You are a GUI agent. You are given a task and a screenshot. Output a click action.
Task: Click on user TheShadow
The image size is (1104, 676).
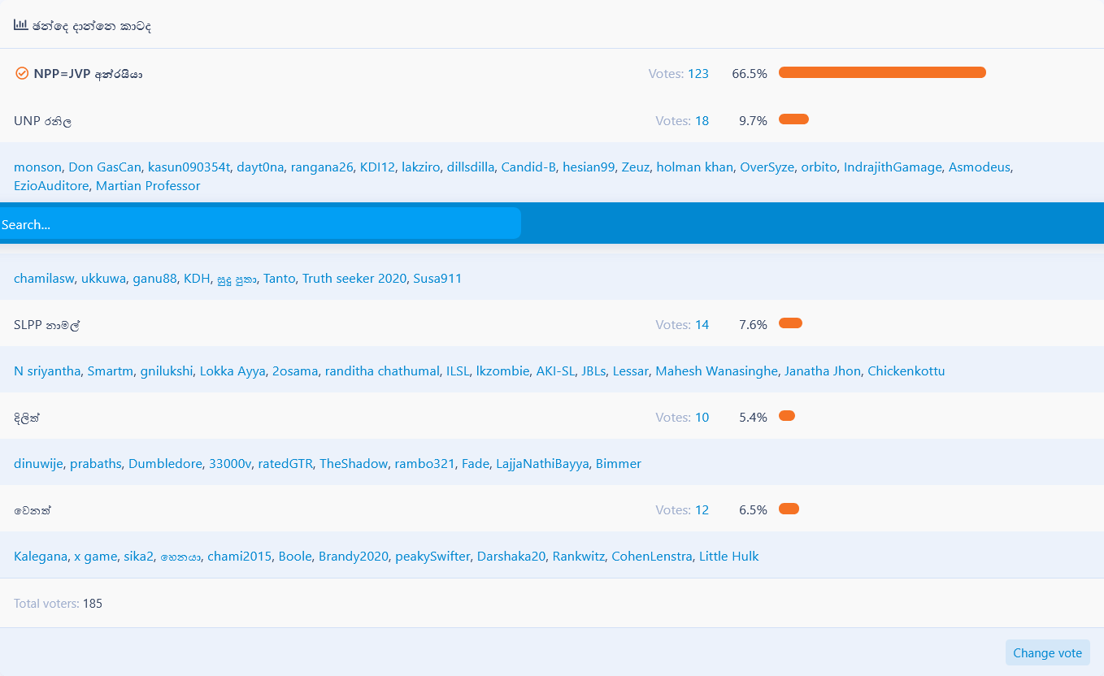tap(354, 464)
